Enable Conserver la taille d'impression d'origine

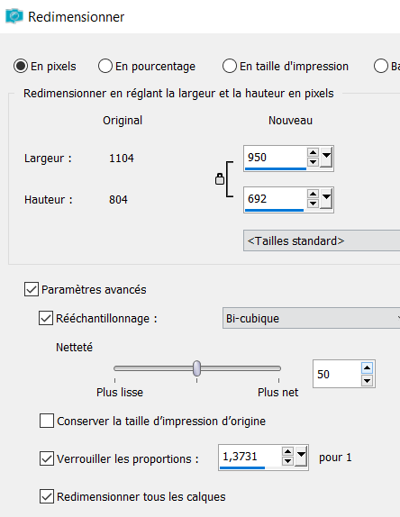coord(47,421)
